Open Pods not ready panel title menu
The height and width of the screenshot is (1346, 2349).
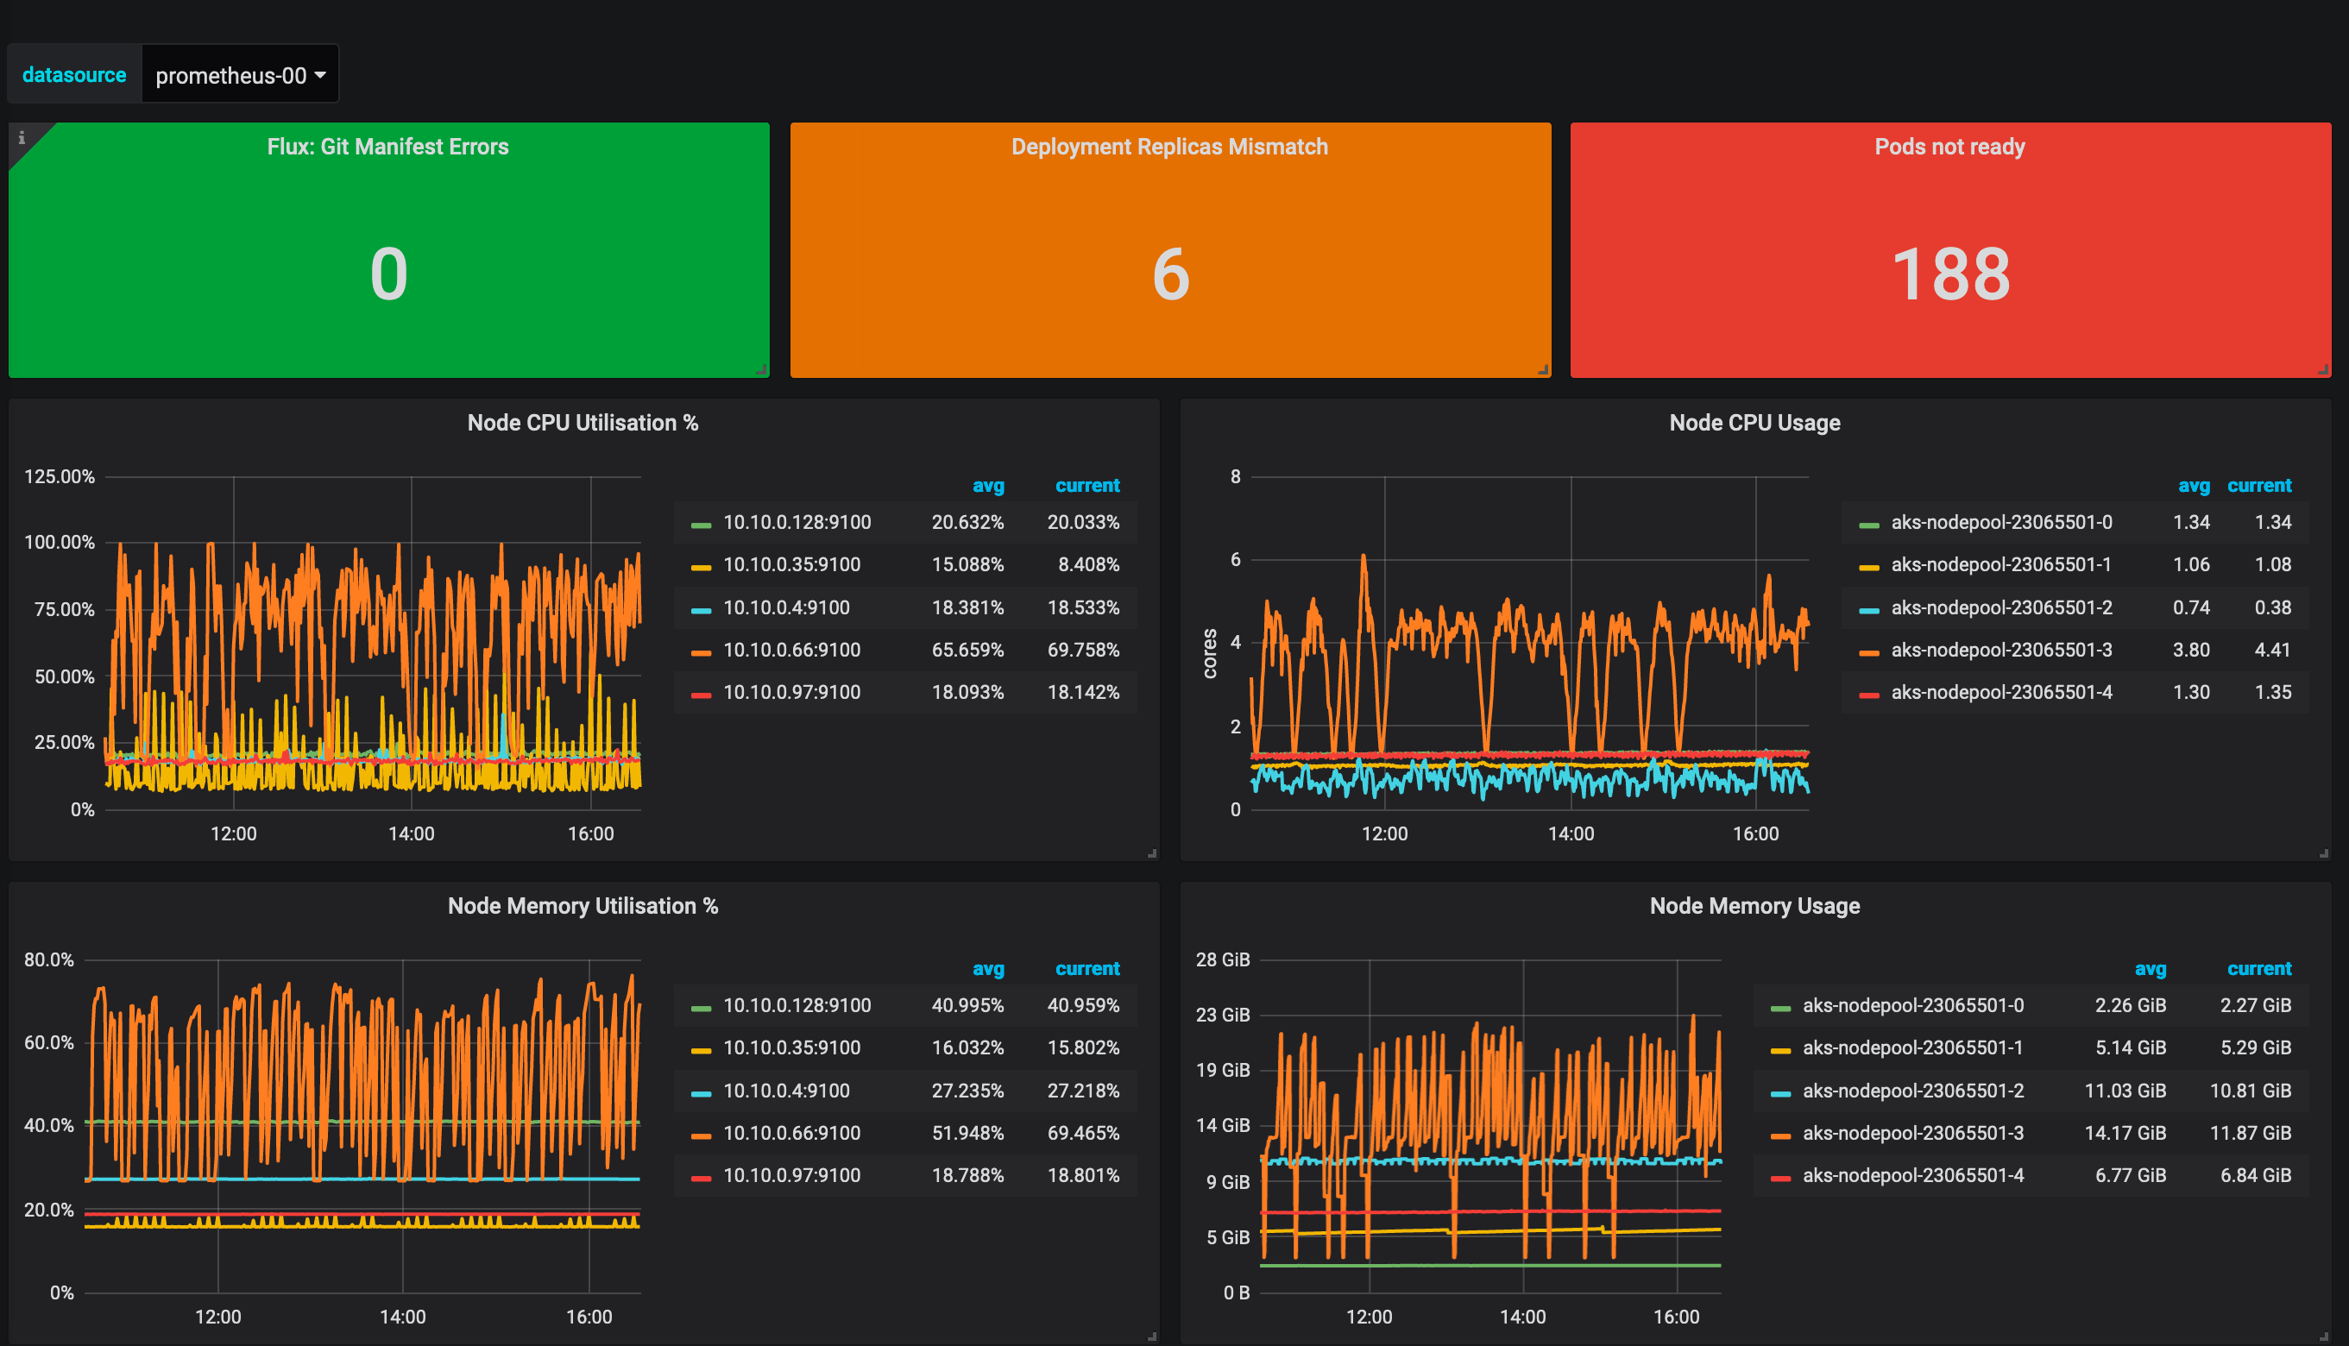click(1949, 147)
